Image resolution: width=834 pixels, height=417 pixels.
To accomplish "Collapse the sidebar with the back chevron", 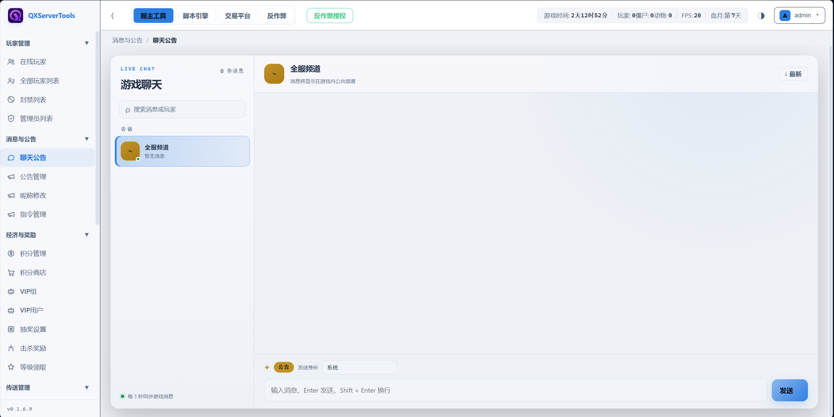I will [x=112, y=16].
